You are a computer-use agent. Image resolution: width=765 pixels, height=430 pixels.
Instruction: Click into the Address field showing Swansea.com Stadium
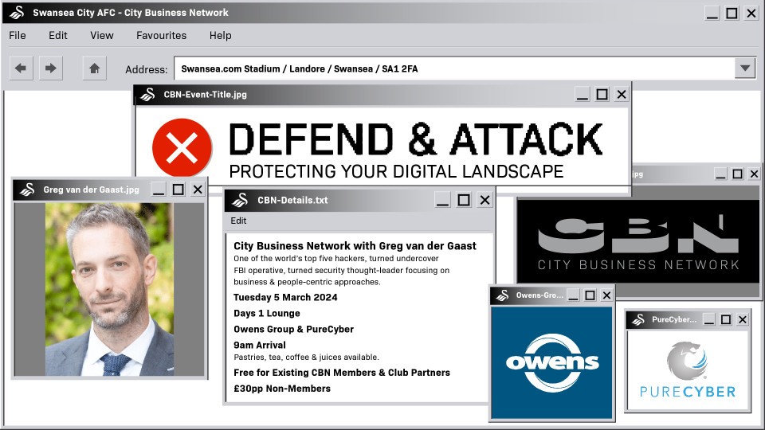pos(454,68)
